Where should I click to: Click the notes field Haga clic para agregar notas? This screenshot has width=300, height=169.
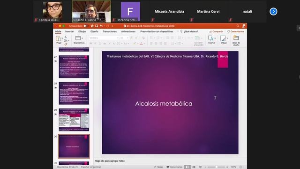pos(110,161)
